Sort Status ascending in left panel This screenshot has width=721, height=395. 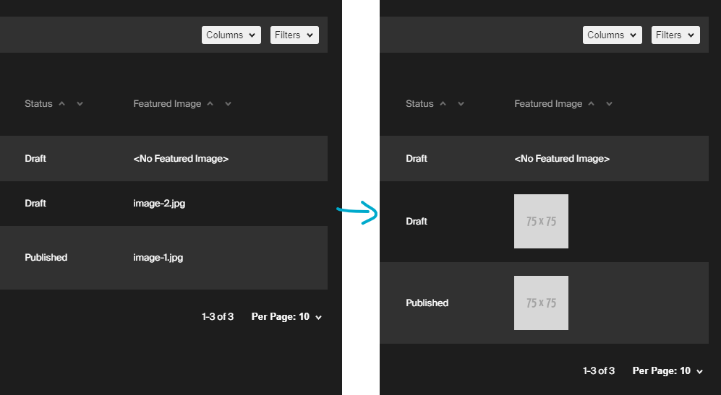pyautogui.click(x=61, y=104)
